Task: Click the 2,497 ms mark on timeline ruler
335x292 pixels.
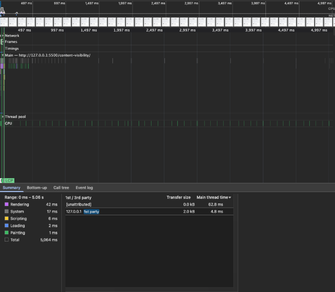Action: pos(154,30)
